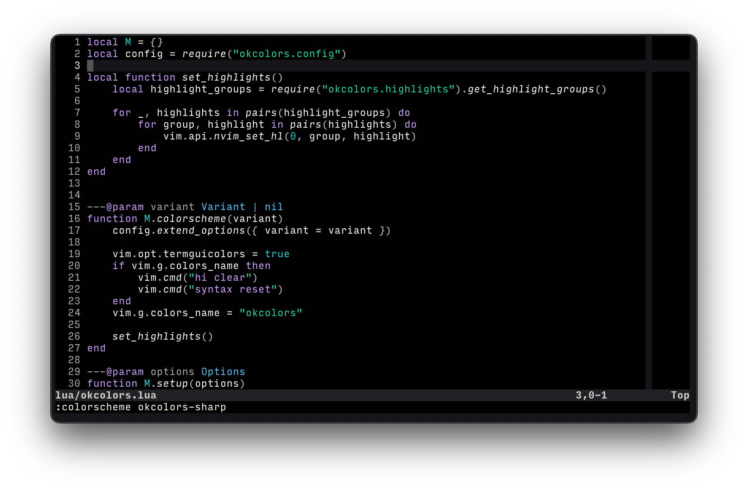Click cursor position '3,0-1' in status line
This screenshot has height=490, width=748.
click(591, 395)
